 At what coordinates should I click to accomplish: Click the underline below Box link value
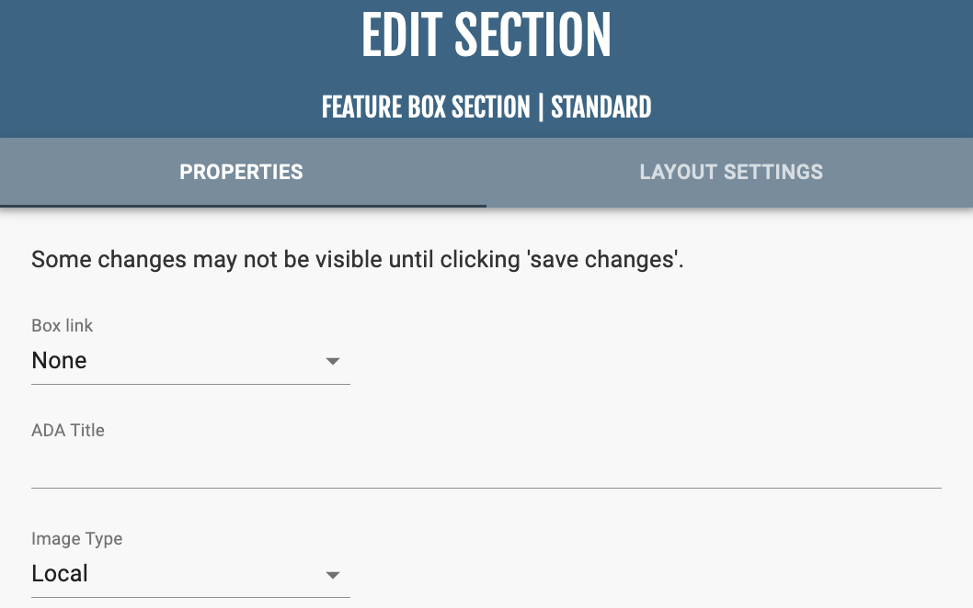[x=190, y=384]
